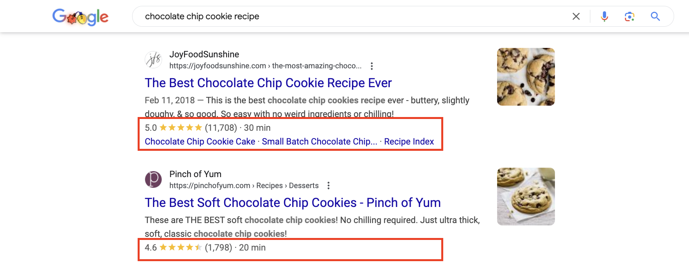Click the JoyFoodSunshine cookie thumbnail image
The image size is (689, 269).
525,77
